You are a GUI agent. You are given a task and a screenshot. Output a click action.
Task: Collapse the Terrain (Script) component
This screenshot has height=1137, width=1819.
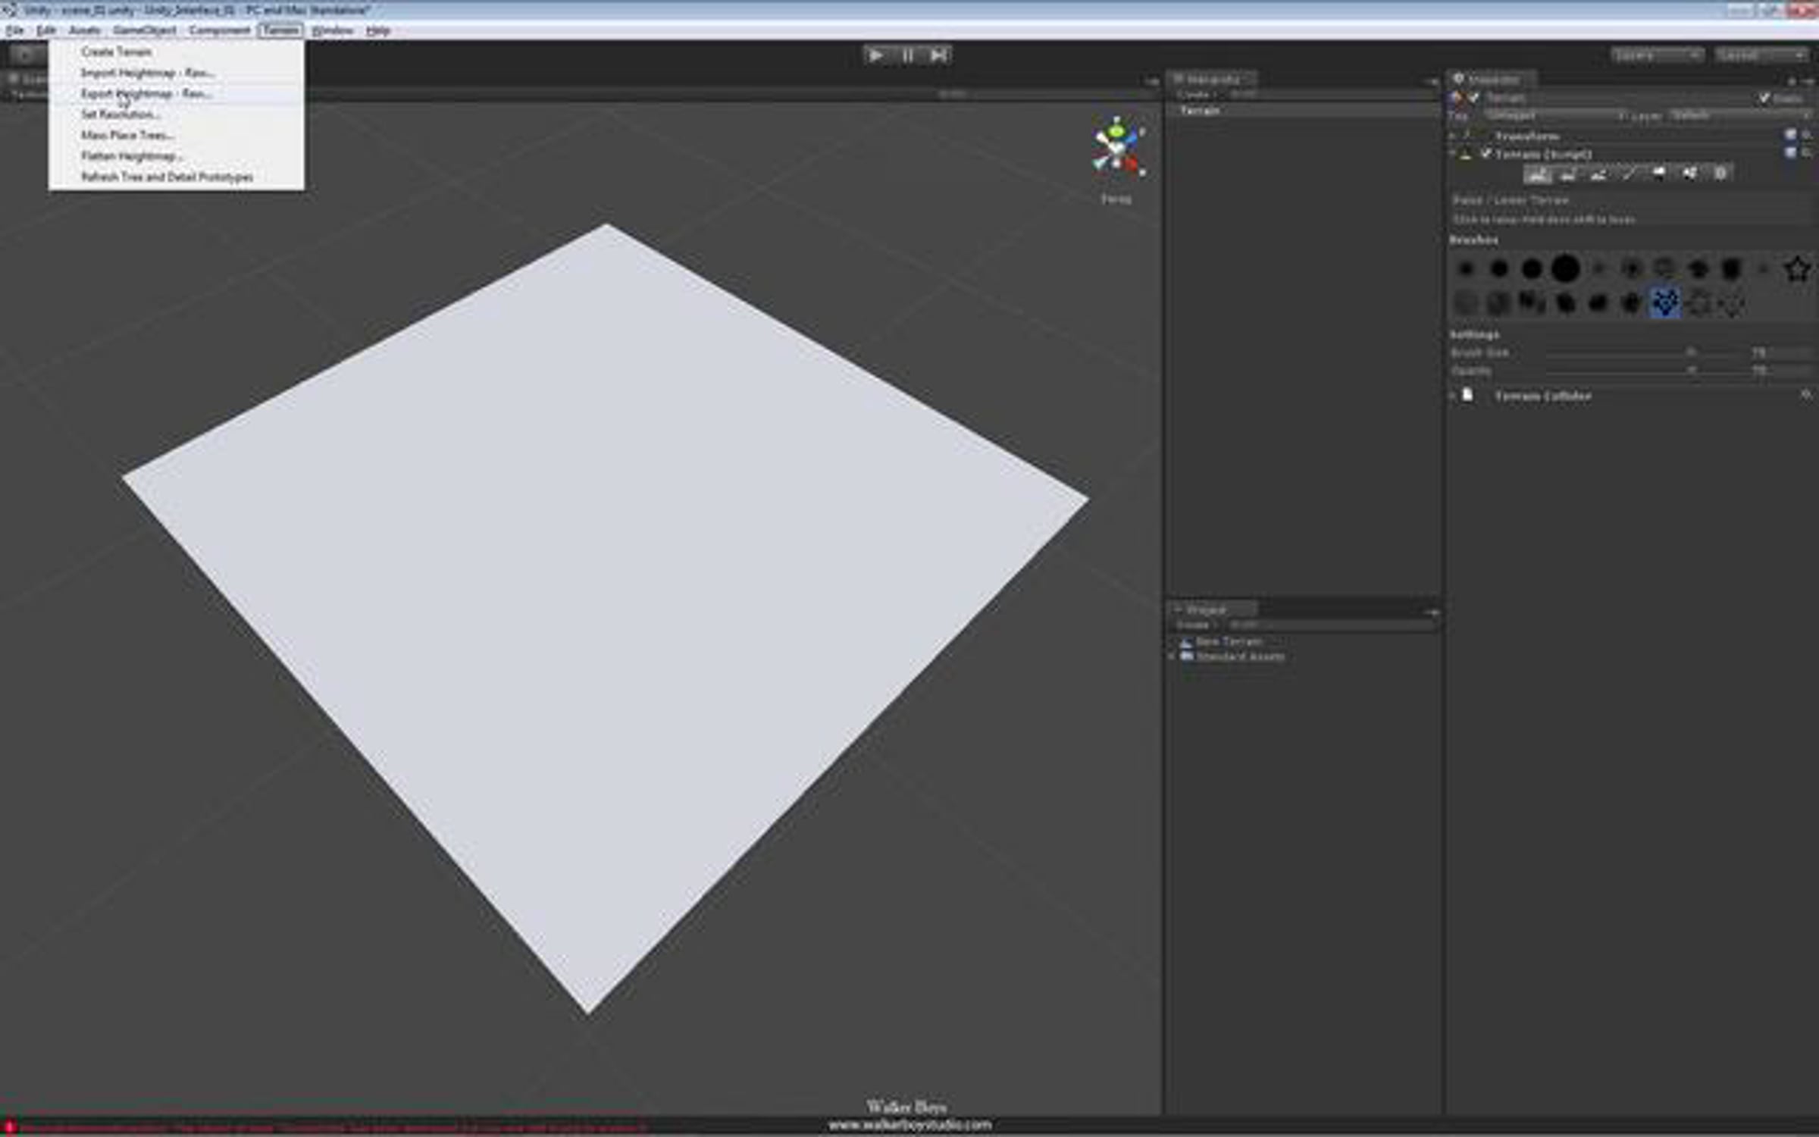(x=1453, y=154)
